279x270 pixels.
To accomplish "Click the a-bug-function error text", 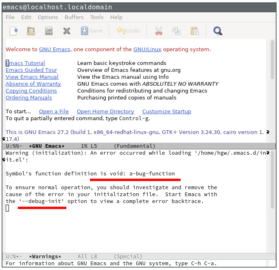I will click(x=152, y=173).
